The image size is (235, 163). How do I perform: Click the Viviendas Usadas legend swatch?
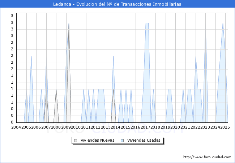(x=122, y=141)
